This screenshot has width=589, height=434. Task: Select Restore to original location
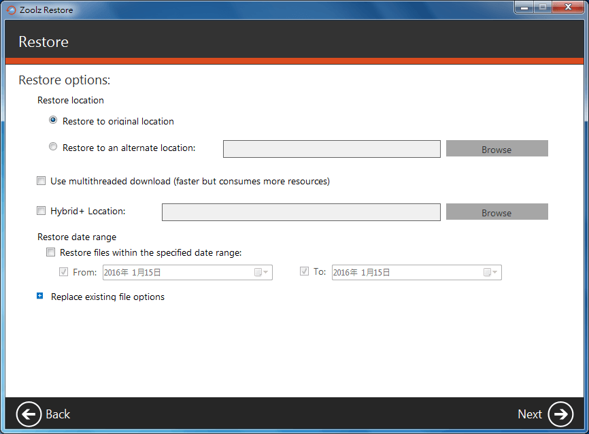pos(54,120)
